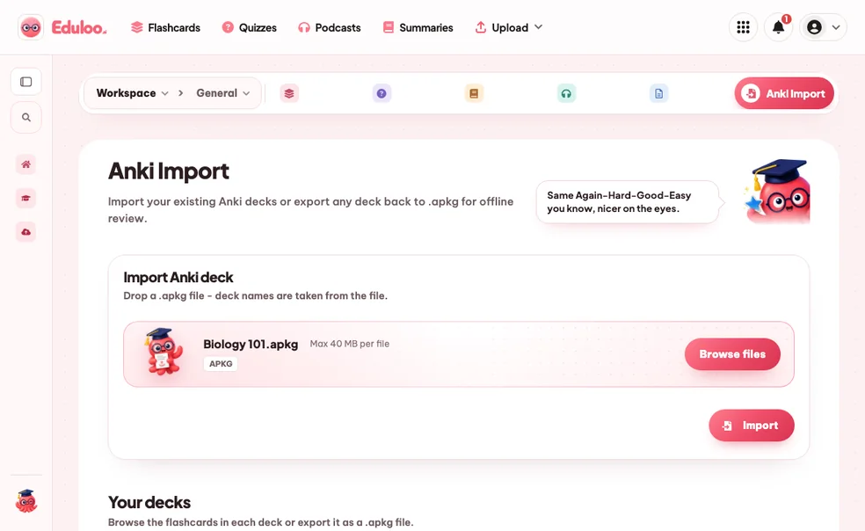
Task: Select the orange book icon in toolbar
Action: [x=474, y=93]
